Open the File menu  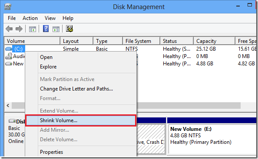pyautogui.click(x=12, y=18)
